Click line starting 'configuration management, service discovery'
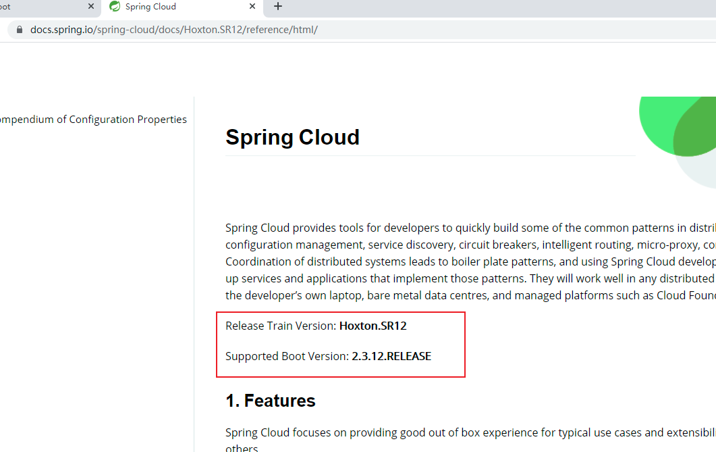716x452 pixels. click(470, 245)
